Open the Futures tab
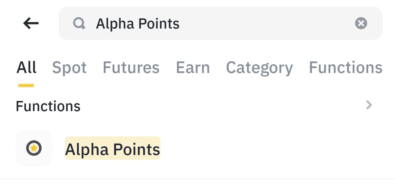Viewport: 395px width, 184px height. tap(131, 67)
